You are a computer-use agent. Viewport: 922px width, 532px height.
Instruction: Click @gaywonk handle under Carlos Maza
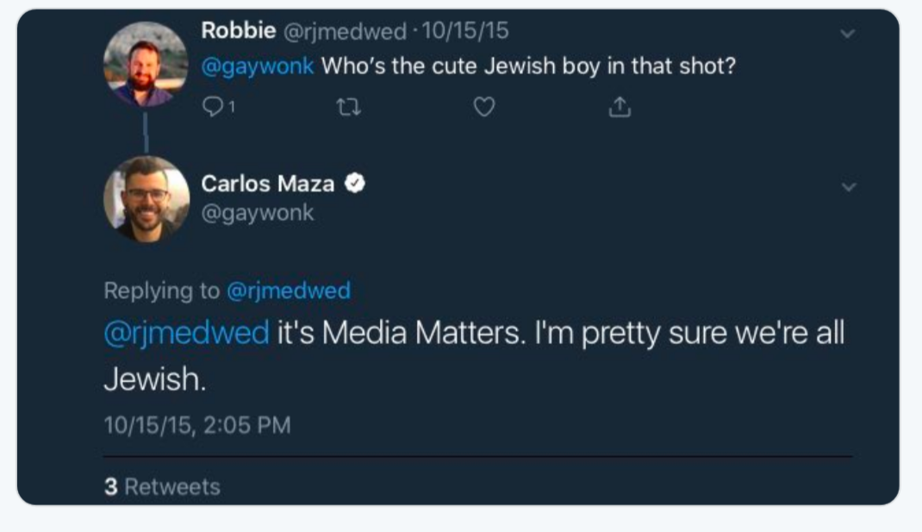[257, 212]
